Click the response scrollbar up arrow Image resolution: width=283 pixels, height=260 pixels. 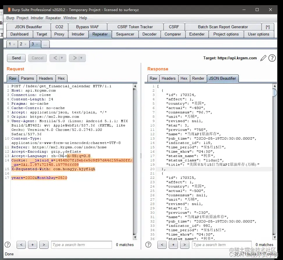[275, 86]
